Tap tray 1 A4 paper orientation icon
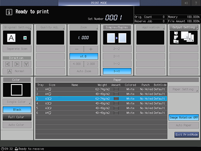Screen dimensions: 201x151 tap(50, 89)
